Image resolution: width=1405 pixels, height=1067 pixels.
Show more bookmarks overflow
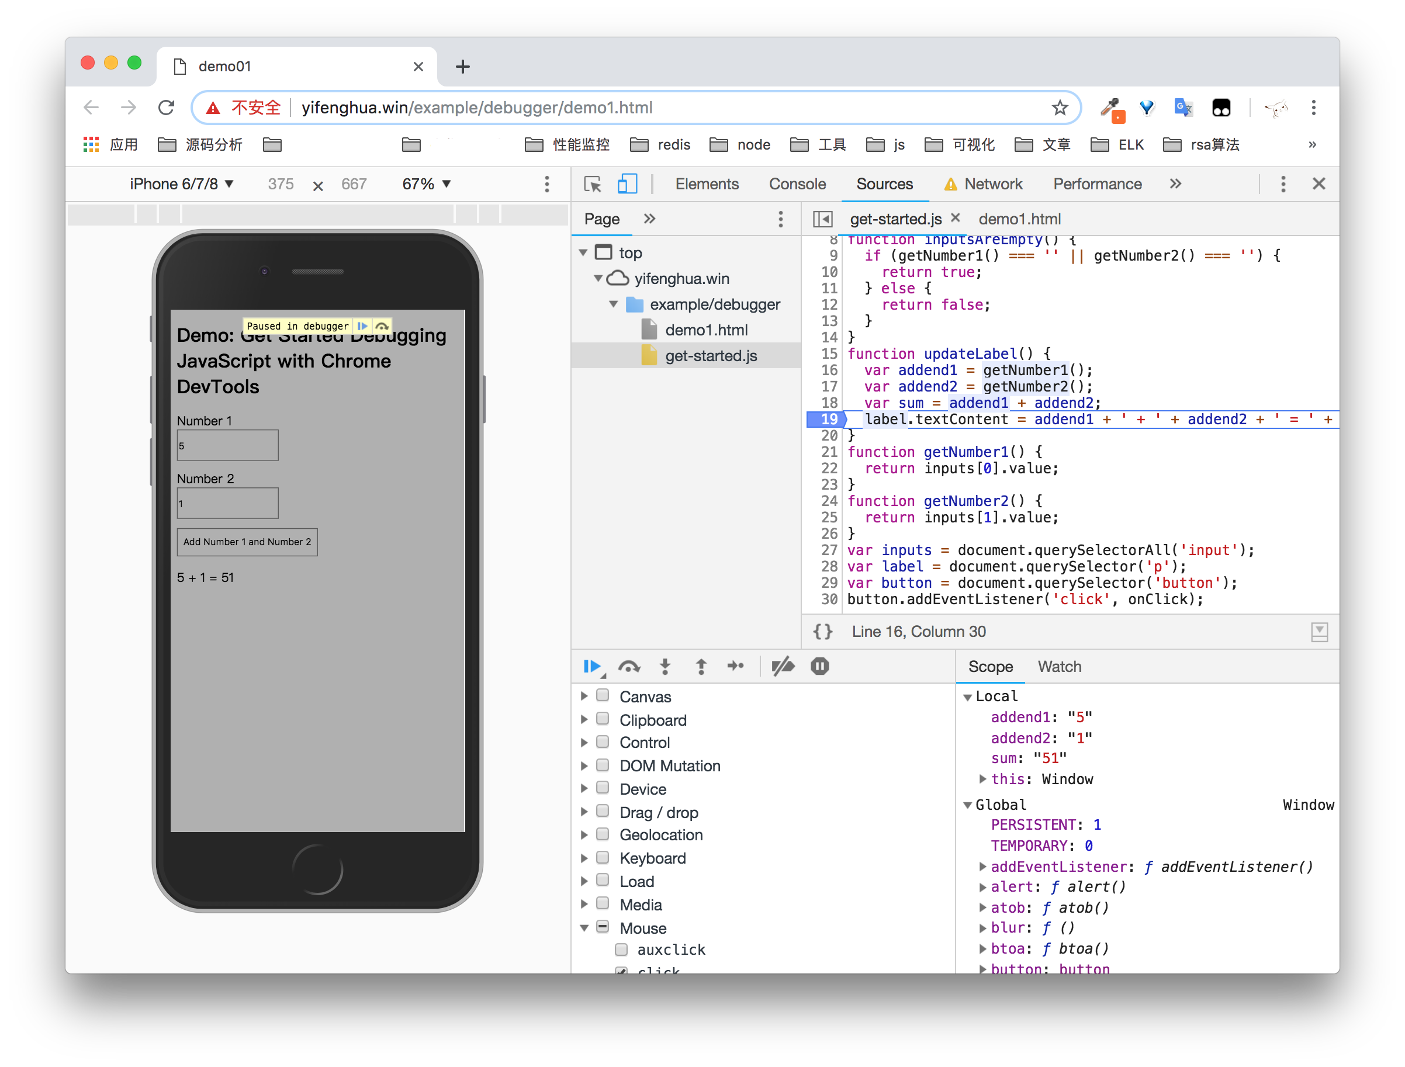[1312, 145]
